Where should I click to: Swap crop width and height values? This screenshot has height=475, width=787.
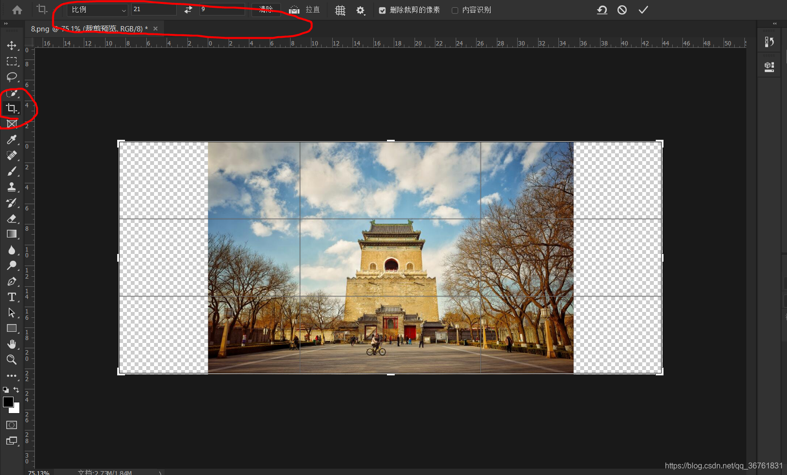(x=188, y=10)
